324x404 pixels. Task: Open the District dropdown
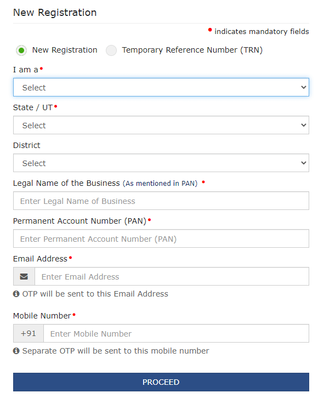click(x=161, y=163)
